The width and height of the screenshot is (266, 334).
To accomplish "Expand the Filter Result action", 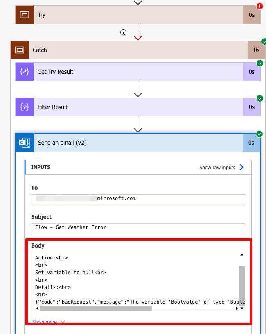I will [x=138, y=107].
